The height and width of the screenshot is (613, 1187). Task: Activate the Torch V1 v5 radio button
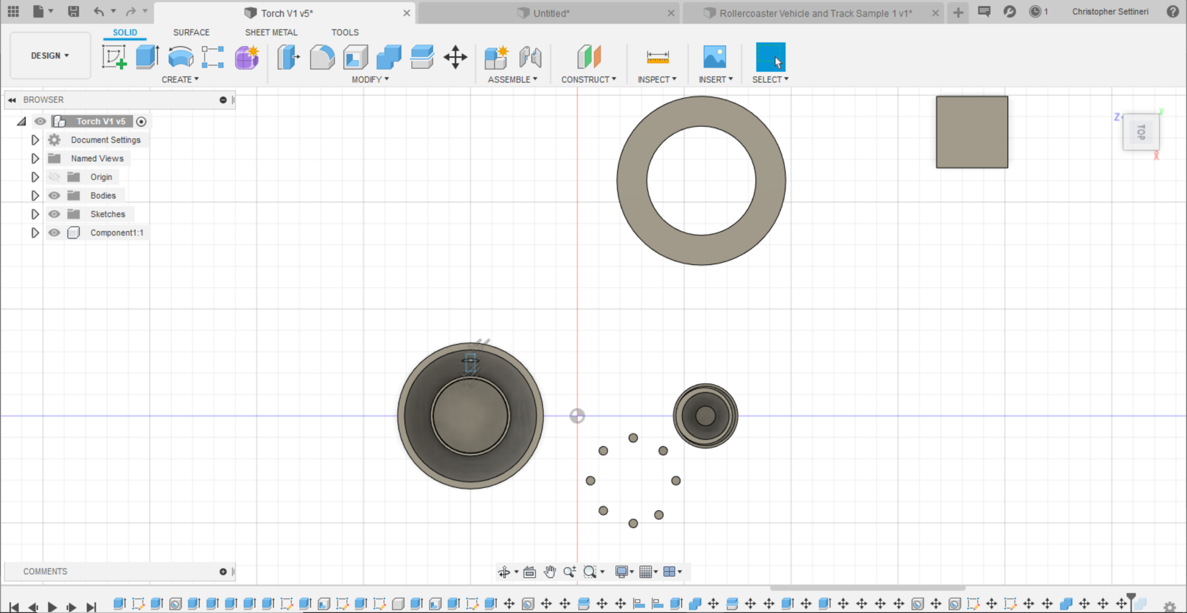[x=141, y=122]
